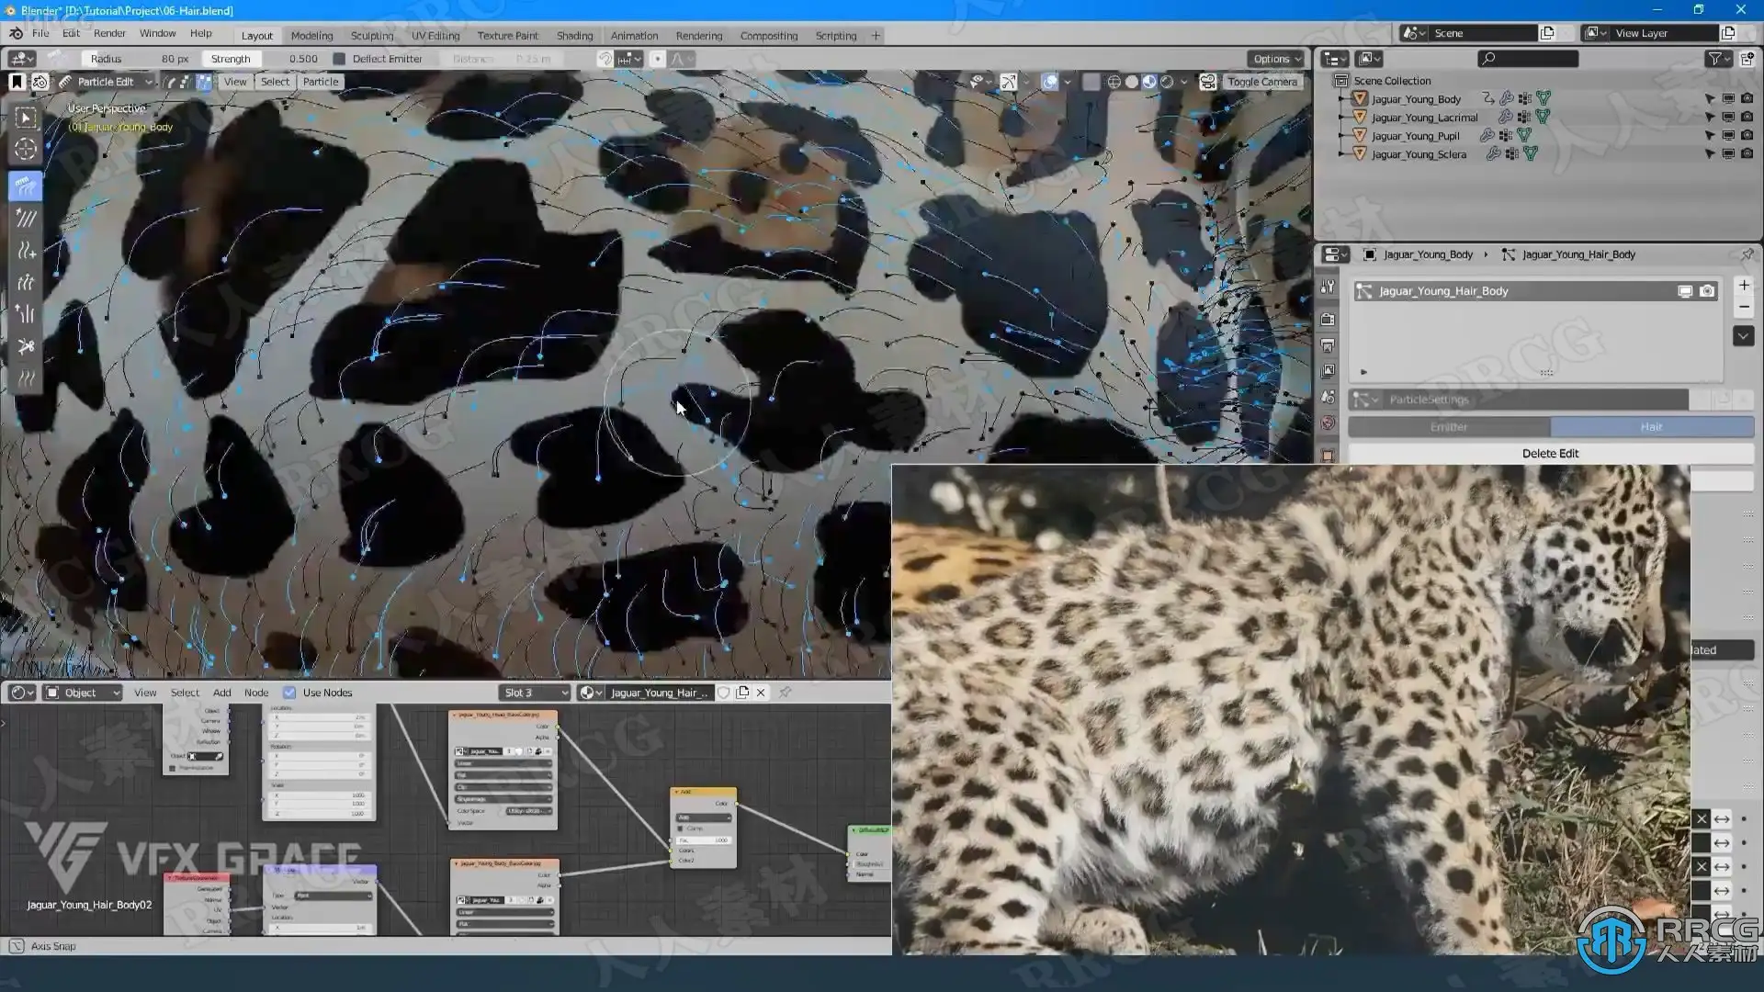The width and height of the screenshot is (1764, 992).
Task: Switch to the Shading workspace tab
Action: point(574,36)
